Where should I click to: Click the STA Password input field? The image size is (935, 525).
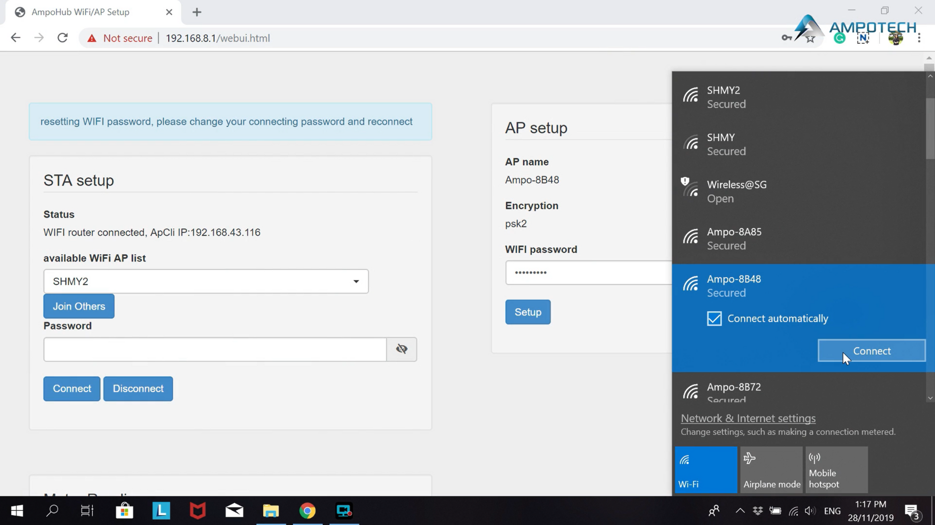[215, 350]
